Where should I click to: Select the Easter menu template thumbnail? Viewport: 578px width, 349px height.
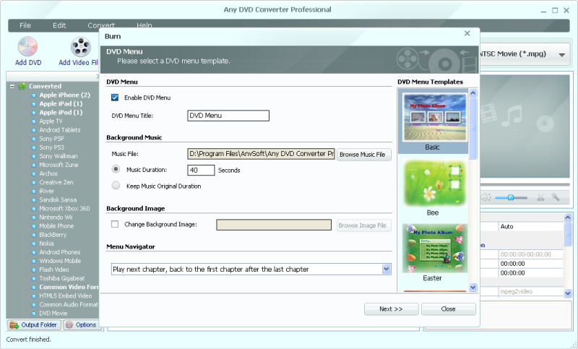tap(434, 248)
